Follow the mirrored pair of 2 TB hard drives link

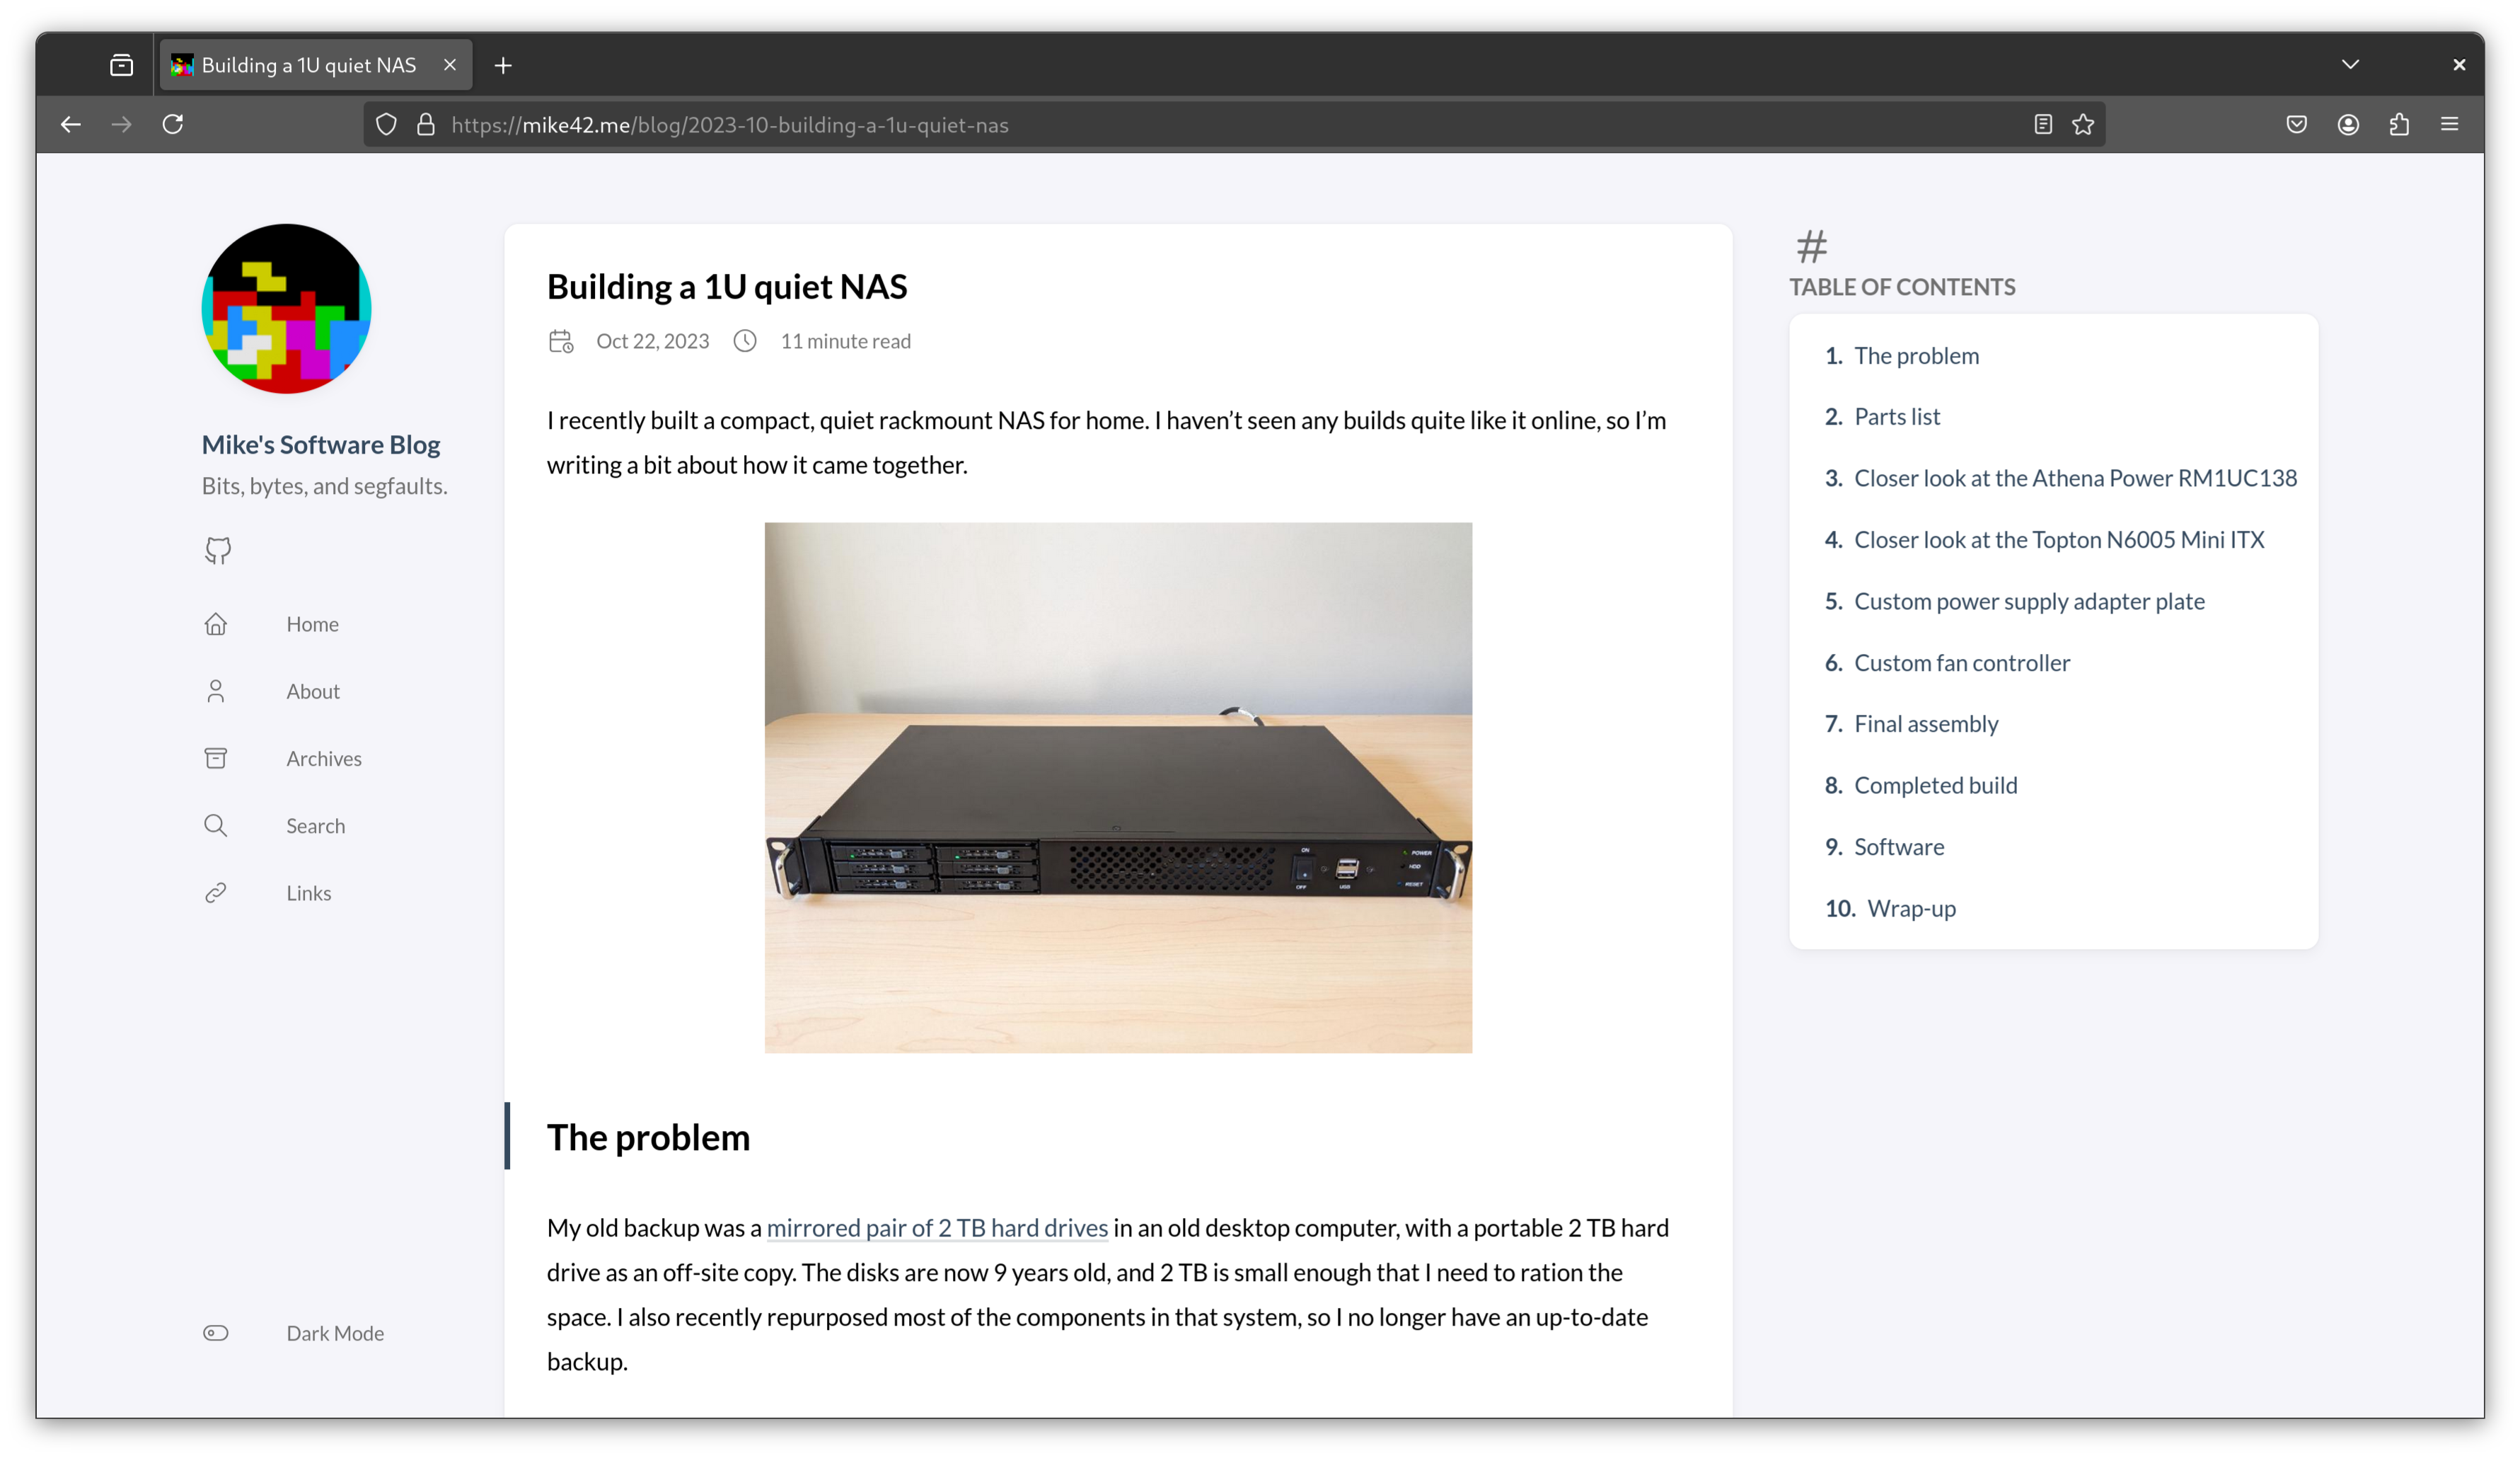click(937, 1228)
